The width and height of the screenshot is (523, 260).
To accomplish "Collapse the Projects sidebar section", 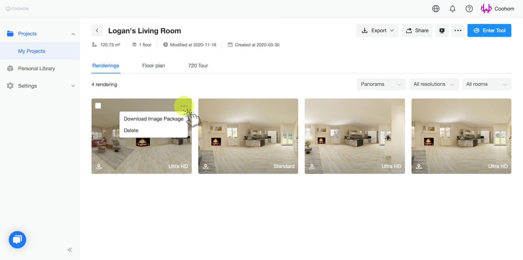I will [73, 34].
